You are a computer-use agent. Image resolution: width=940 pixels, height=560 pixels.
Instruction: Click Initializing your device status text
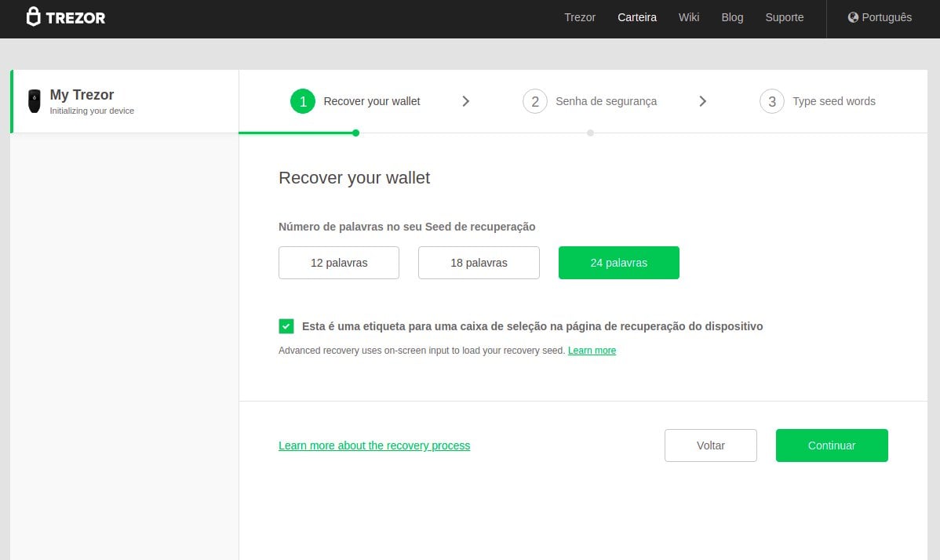[x=92, y=111]
